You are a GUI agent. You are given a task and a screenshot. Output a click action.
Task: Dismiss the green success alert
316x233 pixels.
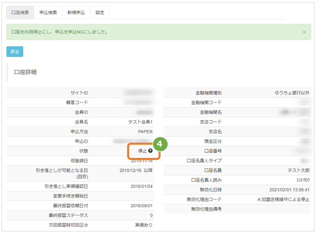pos(304,32)
